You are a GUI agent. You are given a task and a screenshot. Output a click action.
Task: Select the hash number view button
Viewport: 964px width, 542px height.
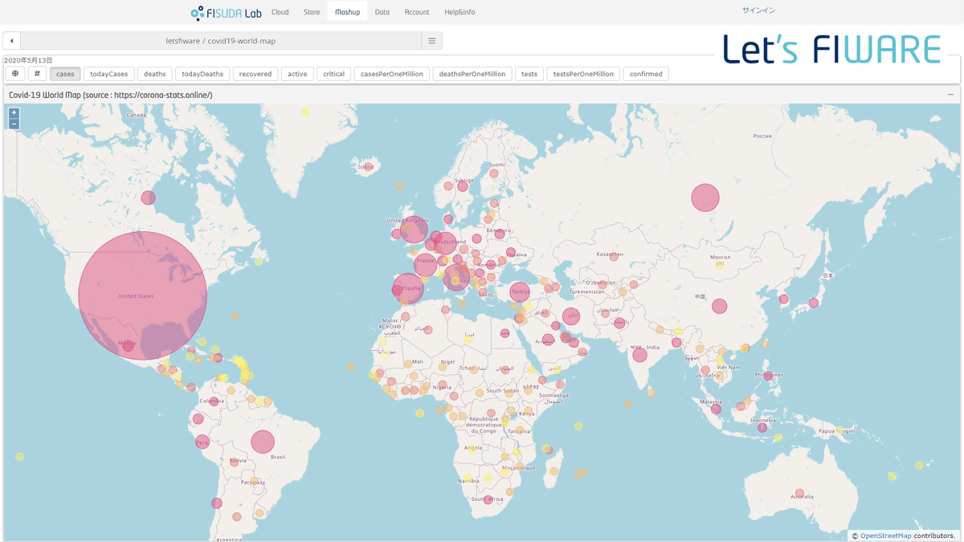[37, 74]
